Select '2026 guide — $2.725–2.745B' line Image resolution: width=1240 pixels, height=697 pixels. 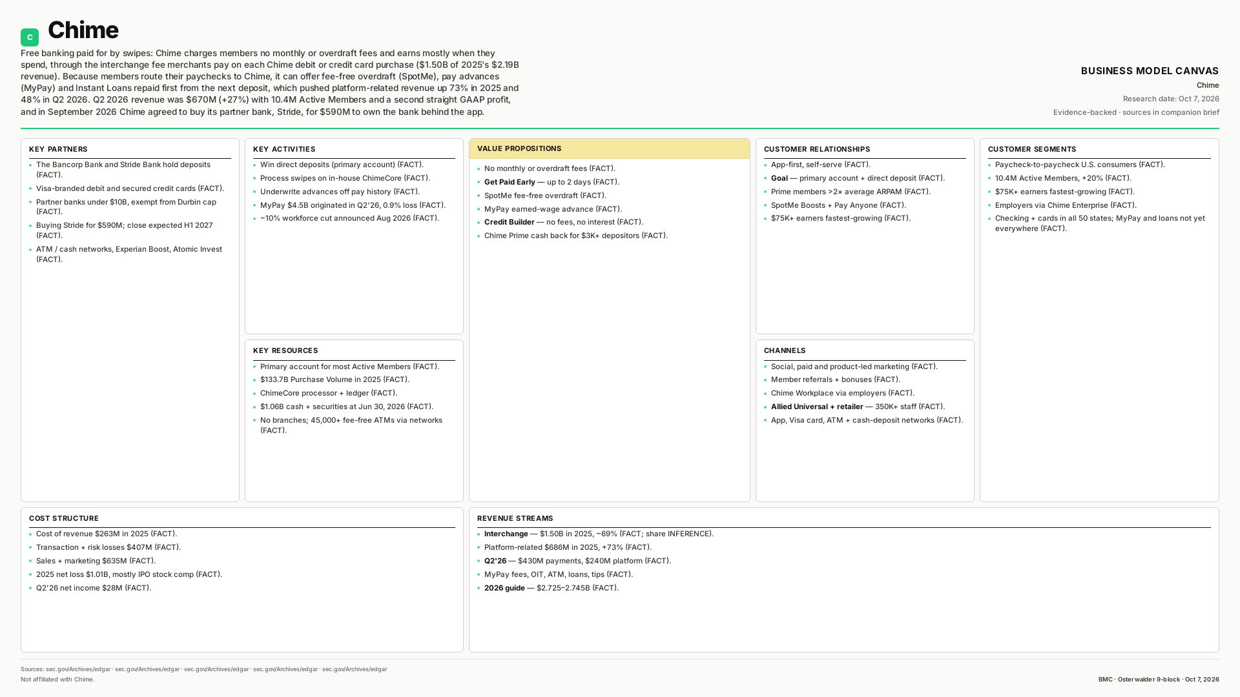[x=552, y=588]
